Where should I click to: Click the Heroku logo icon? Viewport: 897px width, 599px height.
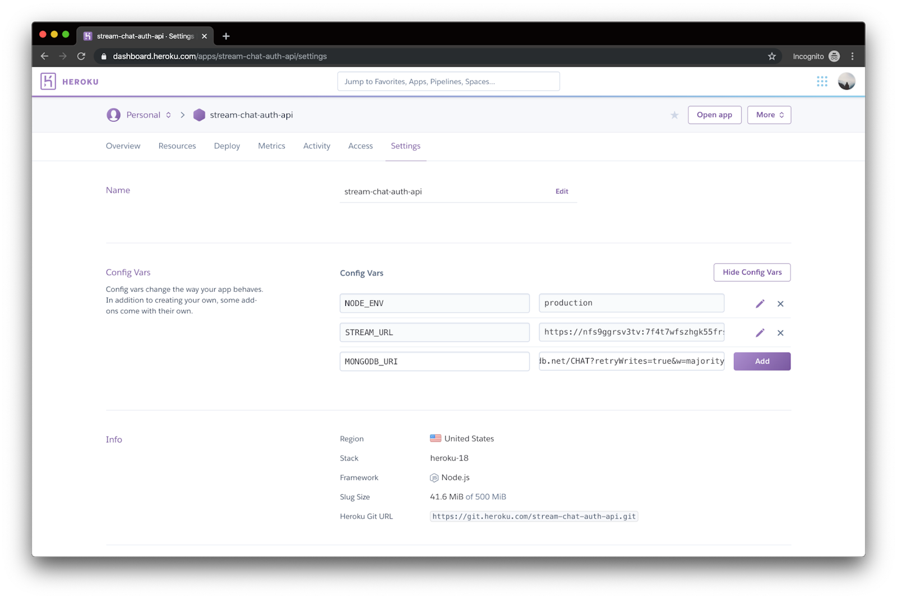pos(48,81)
